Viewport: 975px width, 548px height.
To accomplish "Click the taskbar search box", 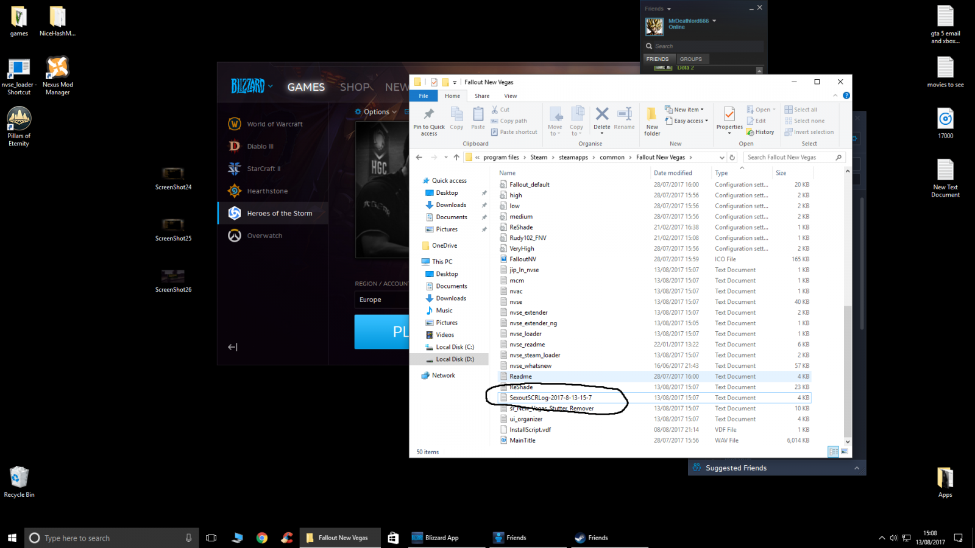I will [x=112, y=538].
